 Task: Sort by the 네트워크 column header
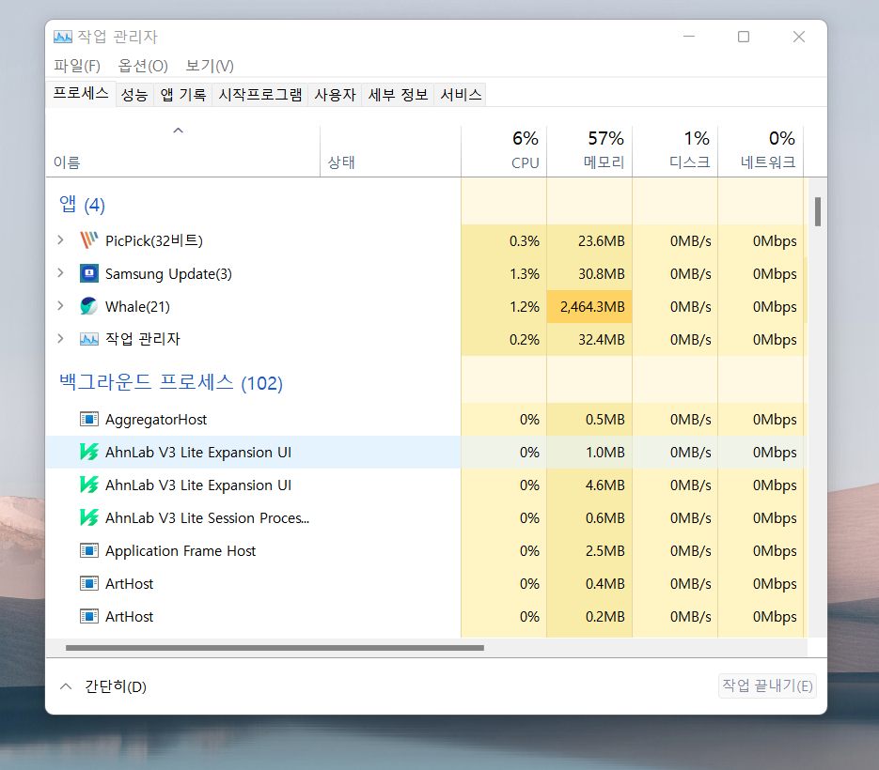tap(761, 150)
